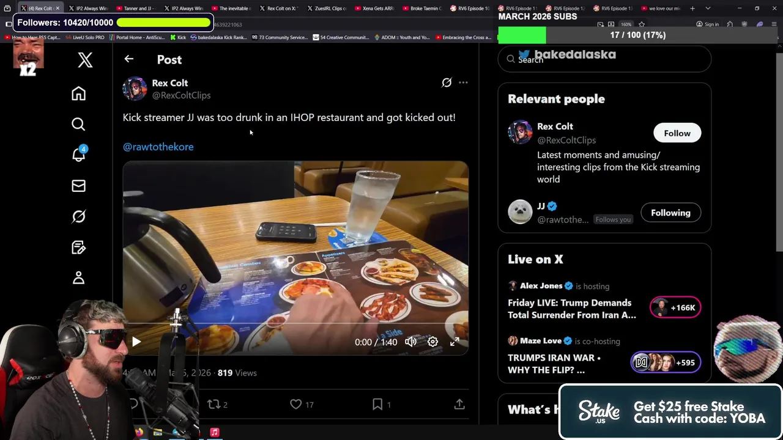Click Rex Colt's avatar on the post
783x440 pixels.
click(135, 89)
